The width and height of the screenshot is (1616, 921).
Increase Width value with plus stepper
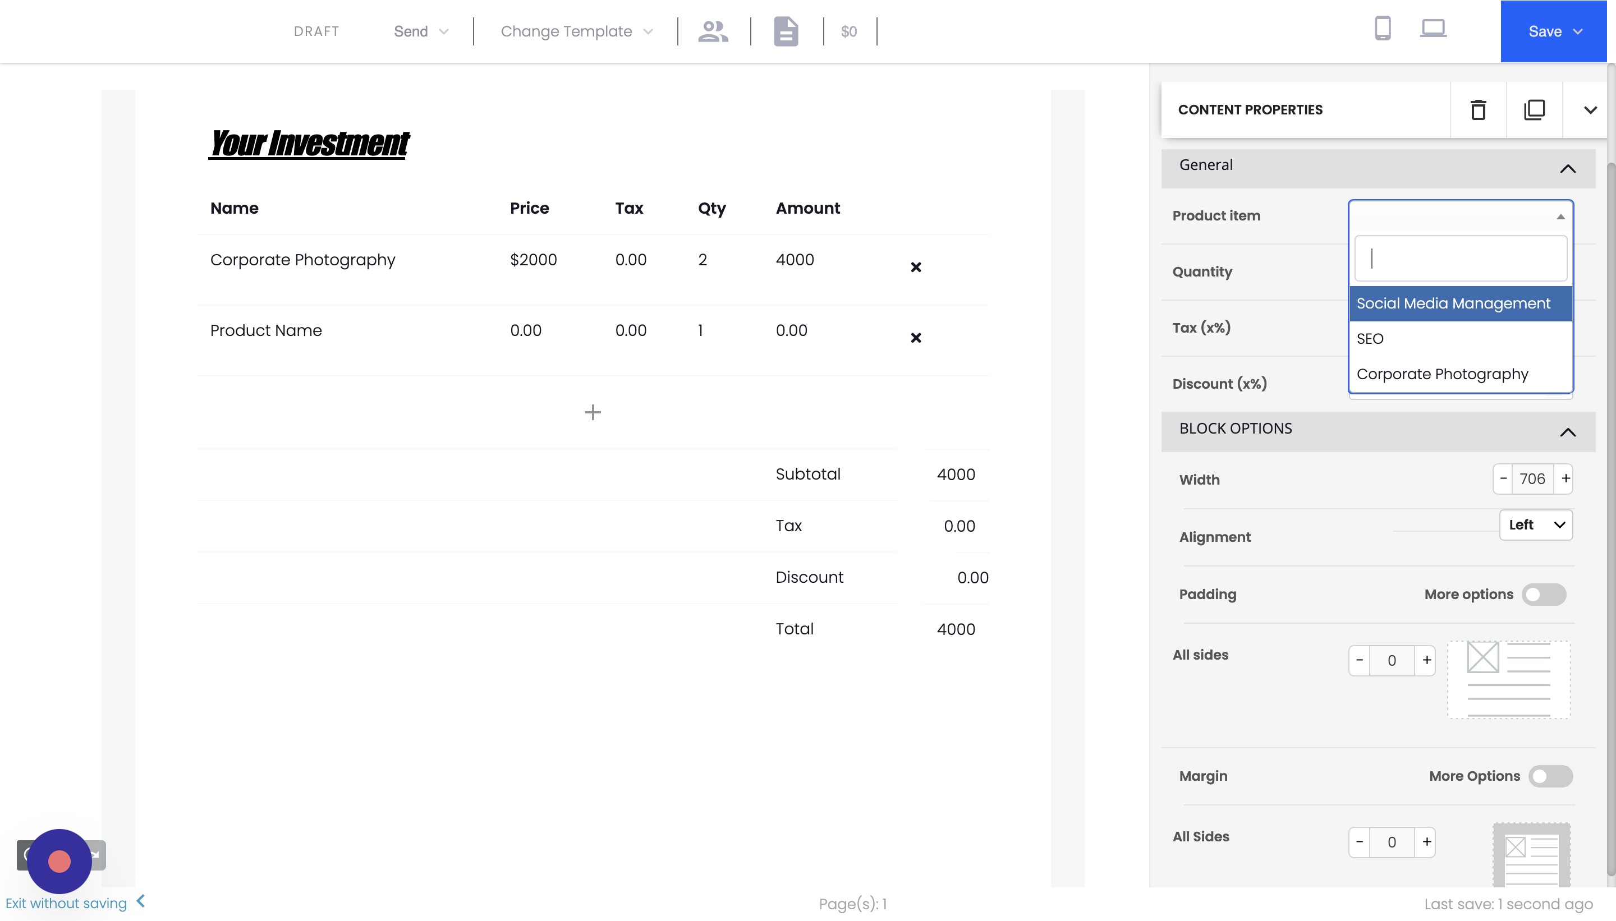click(1565, 479)
